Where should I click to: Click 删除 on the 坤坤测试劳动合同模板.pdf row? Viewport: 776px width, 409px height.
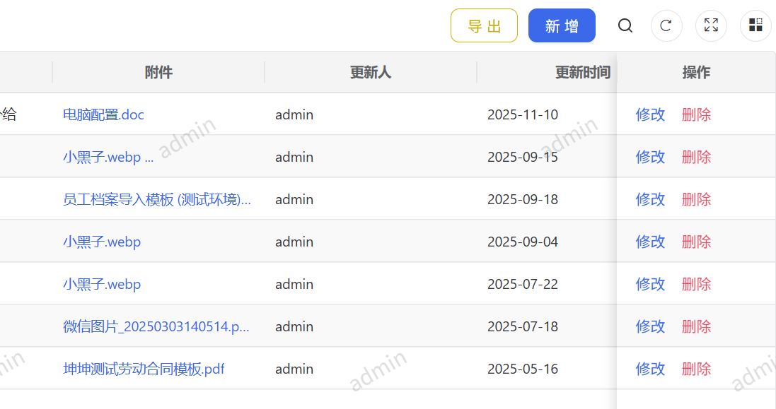(696, 369)
